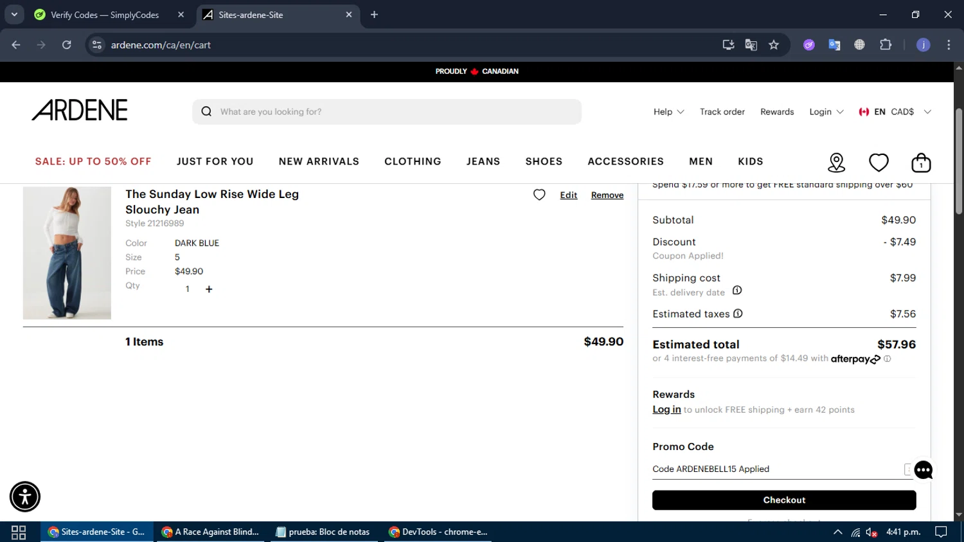The image size is (964, 542).
Task: Click the install app icon in address bar
Action: click(x=728, y=45)
